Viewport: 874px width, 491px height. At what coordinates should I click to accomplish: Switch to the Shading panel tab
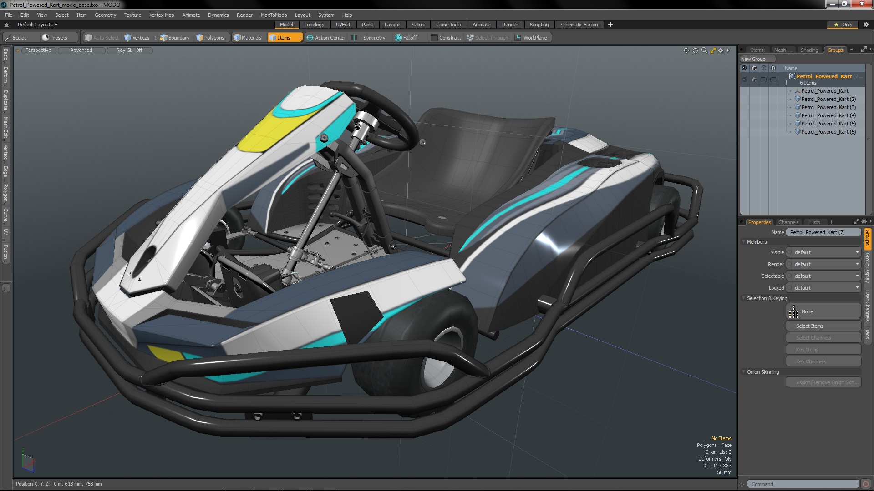[809, 50]
